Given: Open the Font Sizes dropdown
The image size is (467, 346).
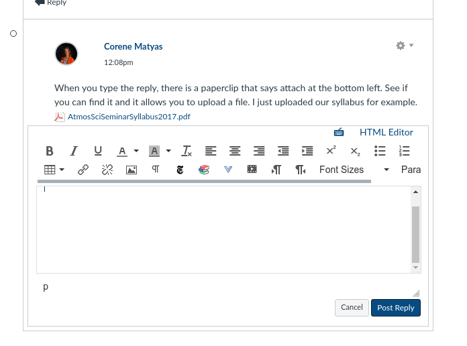Looking at the screenshot, I should coord(354,170).
